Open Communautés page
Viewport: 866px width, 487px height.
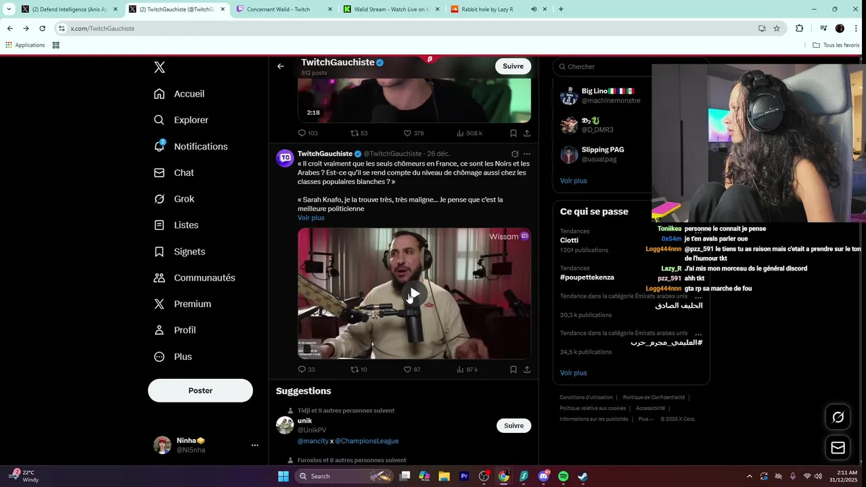(195, 278)
